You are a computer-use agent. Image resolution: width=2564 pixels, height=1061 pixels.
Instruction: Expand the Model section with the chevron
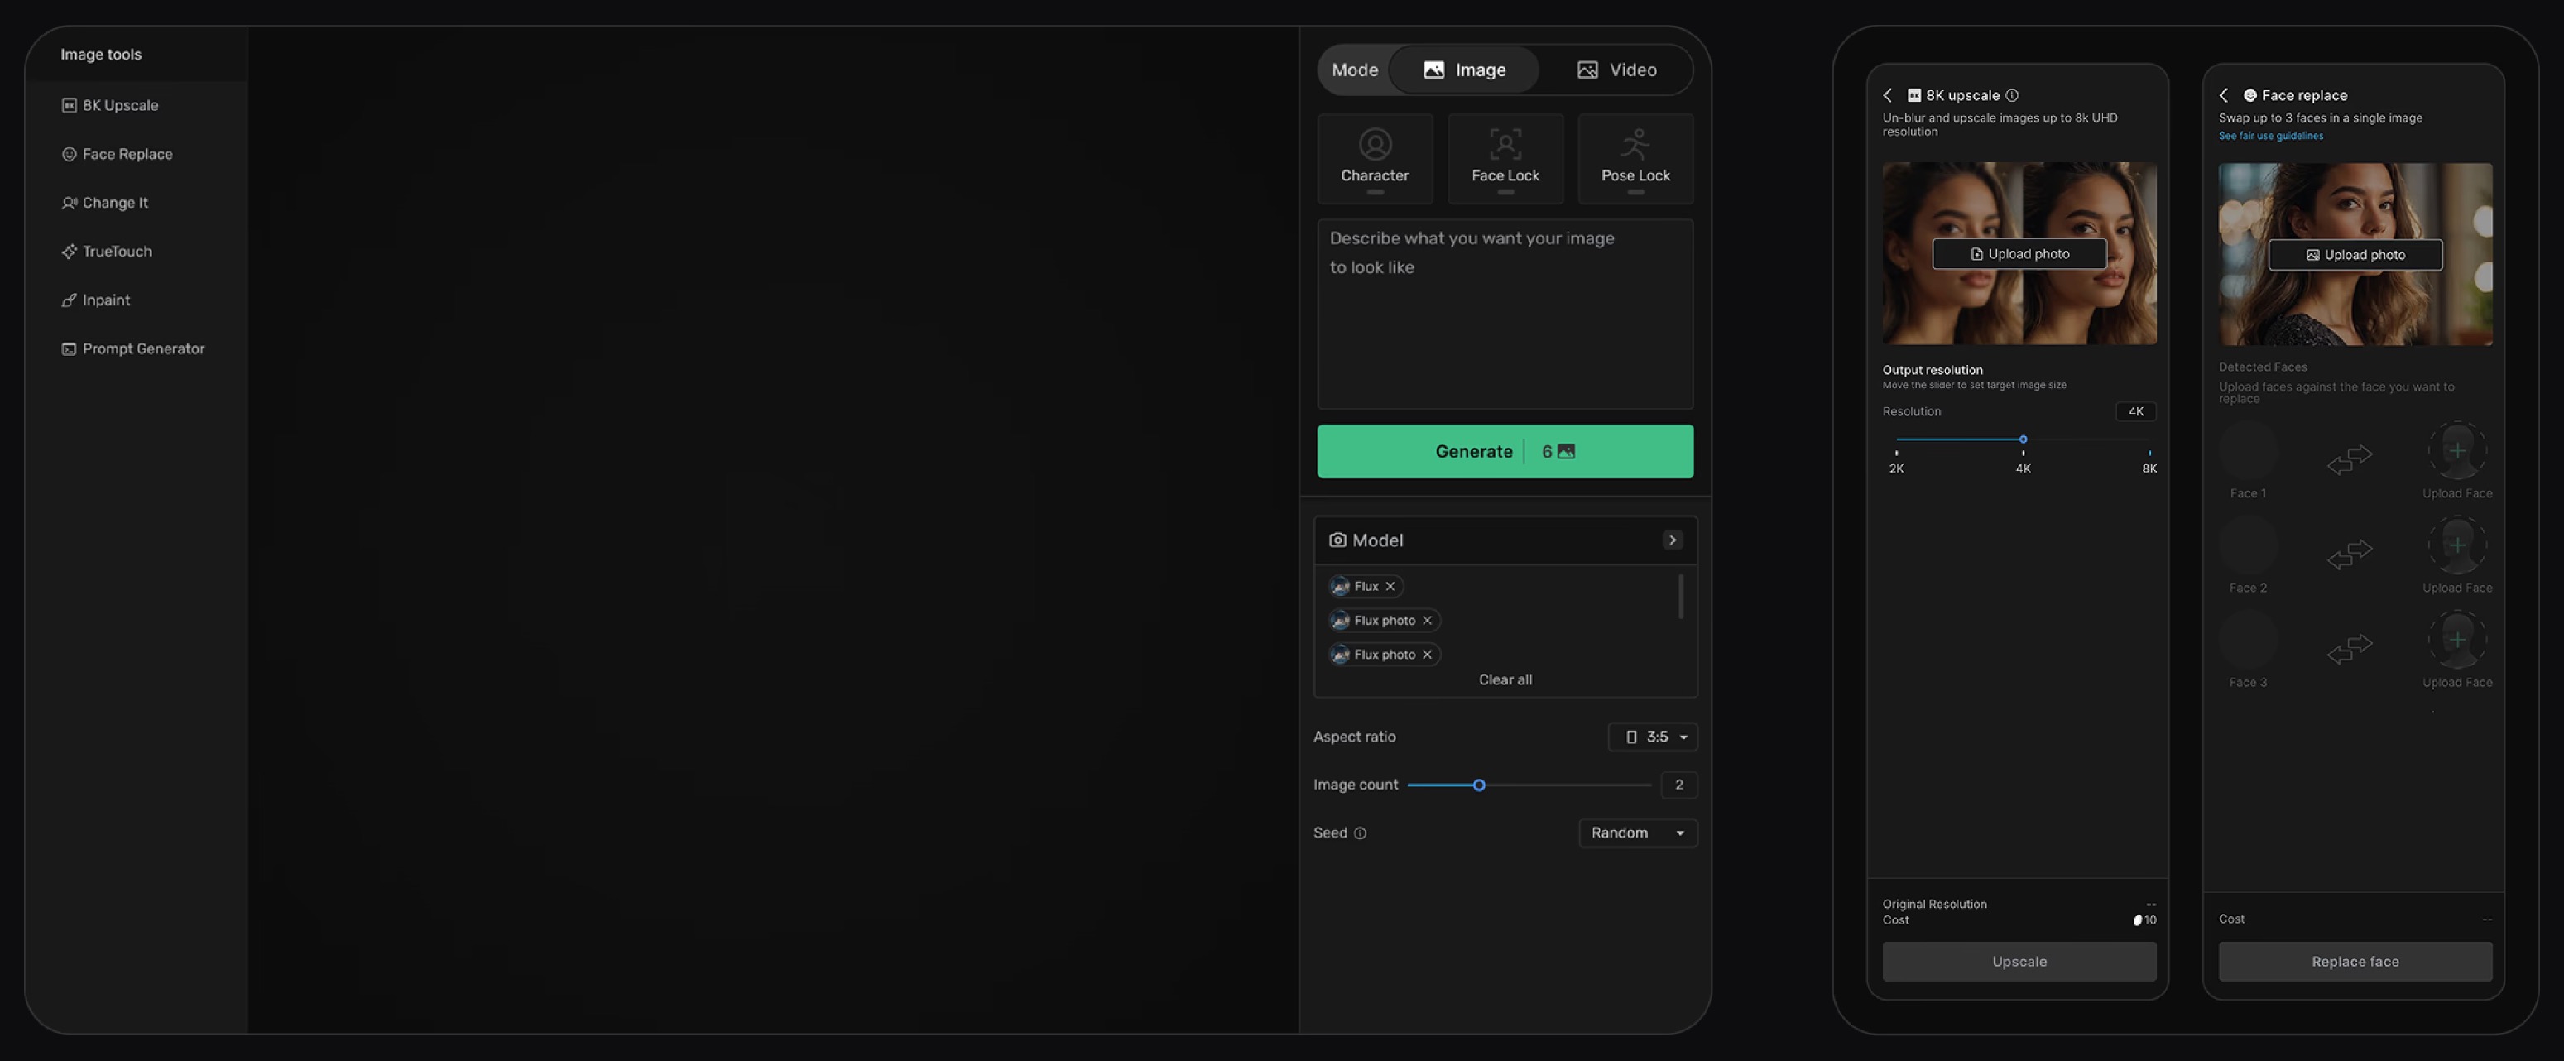[x=1672, y=540]
